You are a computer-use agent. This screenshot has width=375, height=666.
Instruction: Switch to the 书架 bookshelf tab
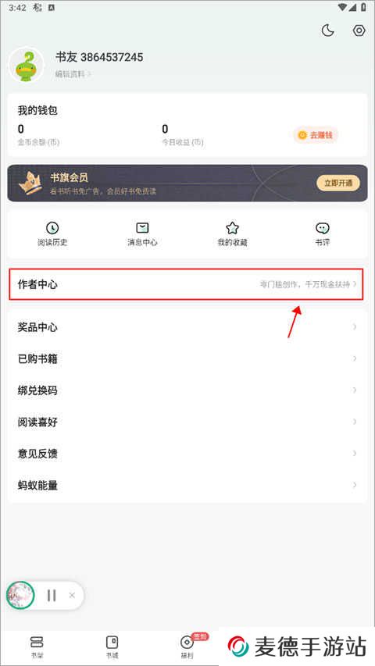pos(37,646)
